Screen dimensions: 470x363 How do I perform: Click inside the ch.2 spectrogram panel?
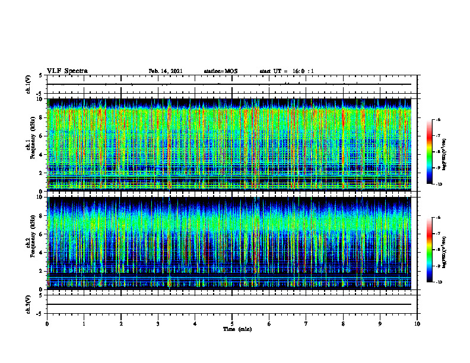pos(232,243)
